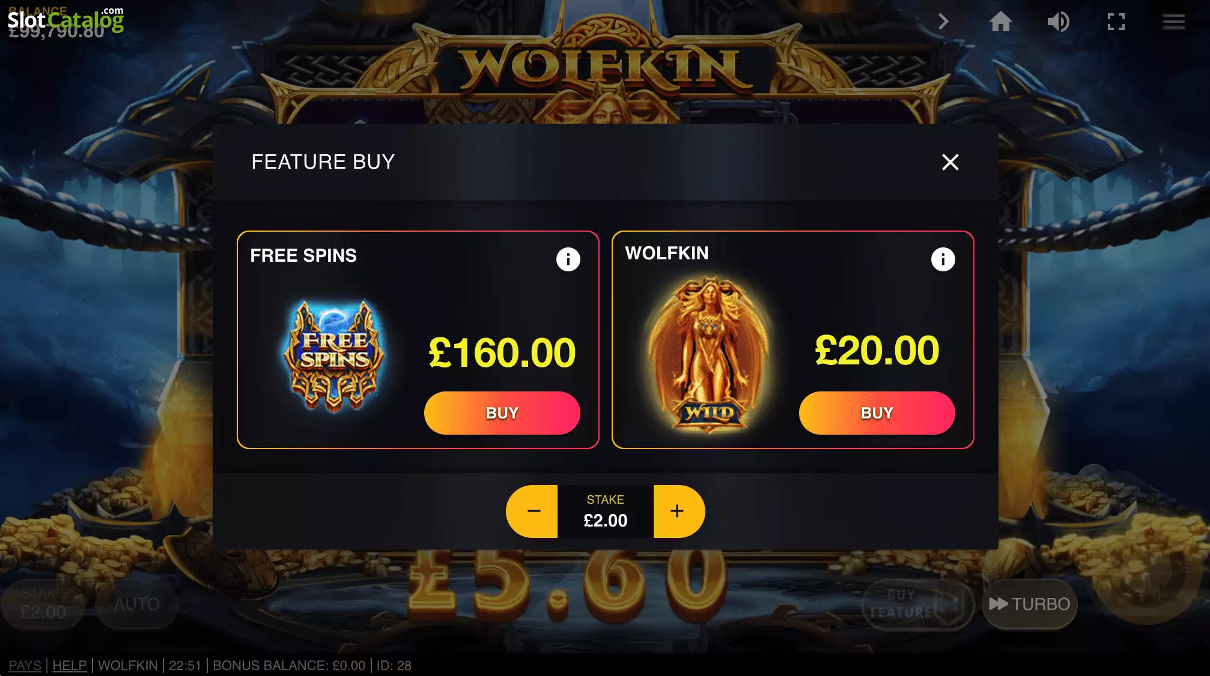The width and height of the screenshot is (1210, 676).
Task: Close the Feature Buy dialog
Action: pos(950,161)
